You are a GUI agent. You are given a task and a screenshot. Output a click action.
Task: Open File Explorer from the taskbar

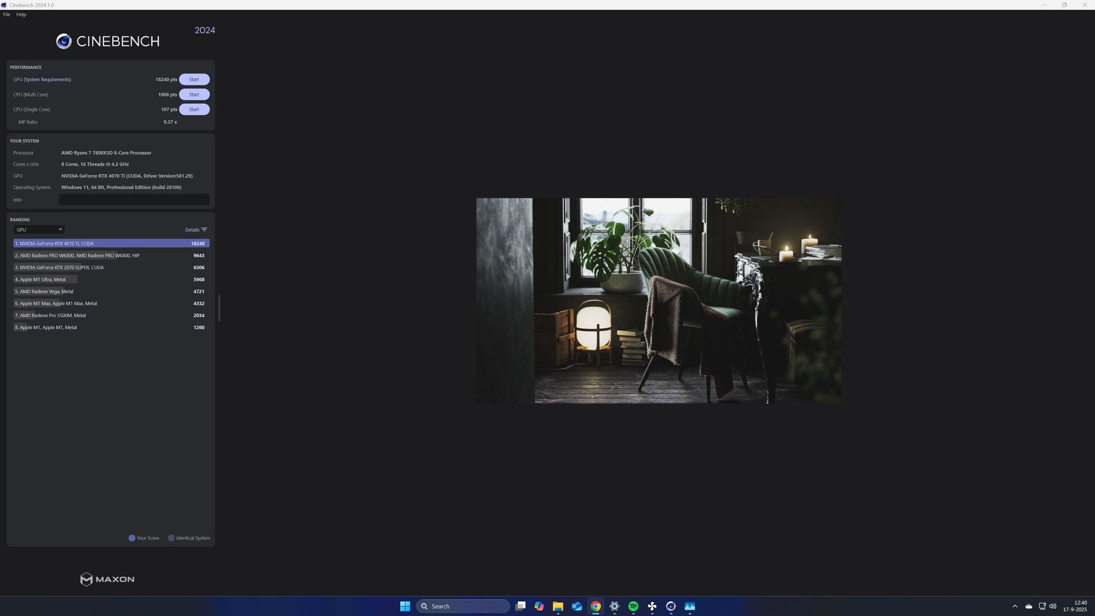(558, 606)
